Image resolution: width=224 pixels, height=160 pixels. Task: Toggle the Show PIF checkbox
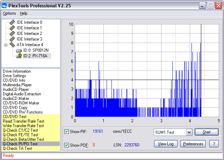66,131
